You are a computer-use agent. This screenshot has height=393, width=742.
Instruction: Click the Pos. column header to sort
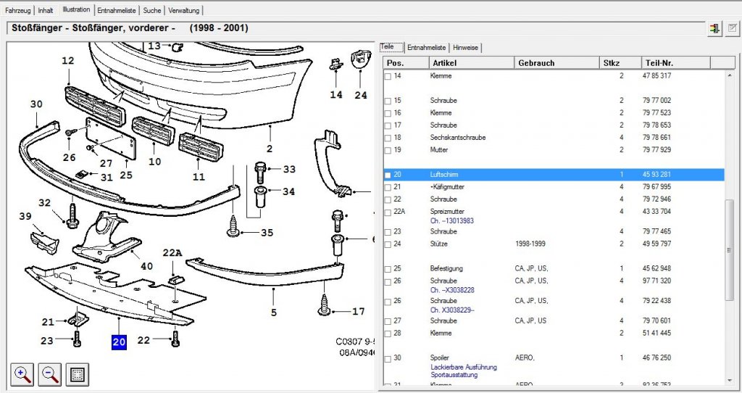pos(406,62)
